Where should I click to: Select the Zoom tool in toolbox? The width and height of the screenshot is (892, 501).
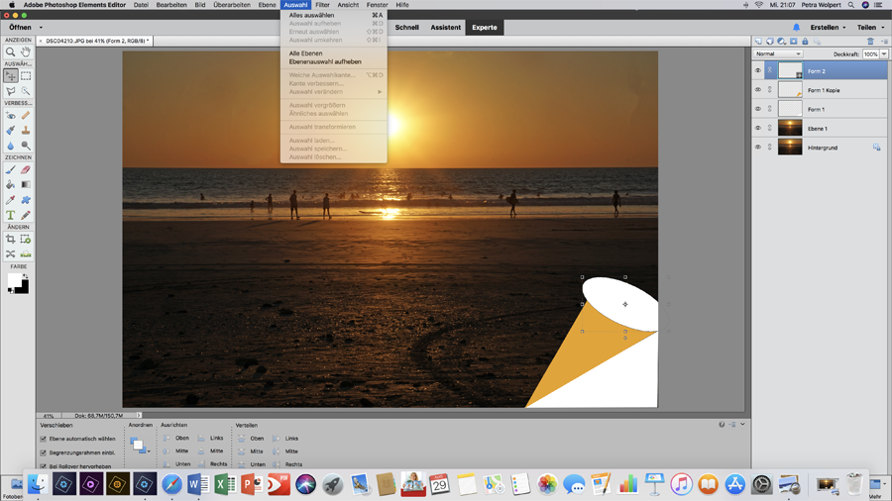11,51
